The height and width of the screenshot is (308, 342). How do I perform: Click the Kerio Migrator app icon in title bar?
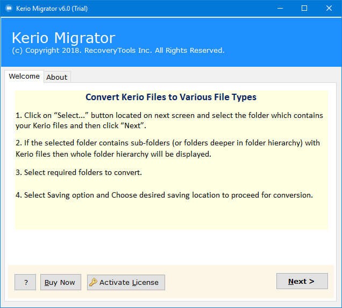(9, 8)
